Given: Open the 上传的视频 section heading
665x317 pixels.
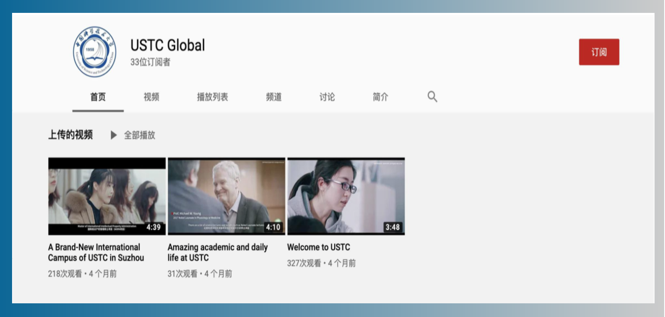Looking at the screenshot, I should pos(70,135).
